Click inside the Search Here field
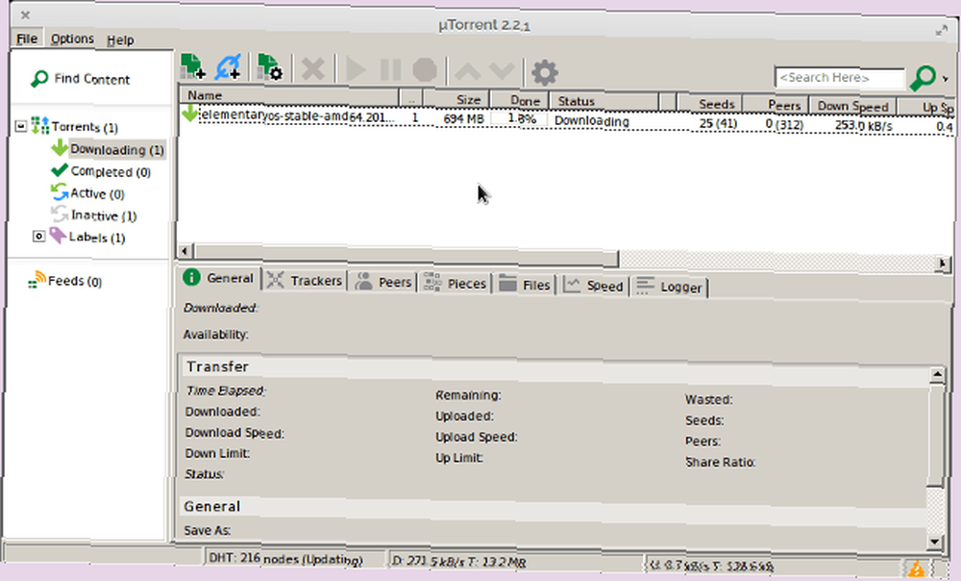This screenshot has width=961, height=581. click(839, 78)
